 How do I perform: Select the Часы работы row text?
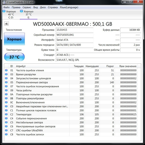24,90
